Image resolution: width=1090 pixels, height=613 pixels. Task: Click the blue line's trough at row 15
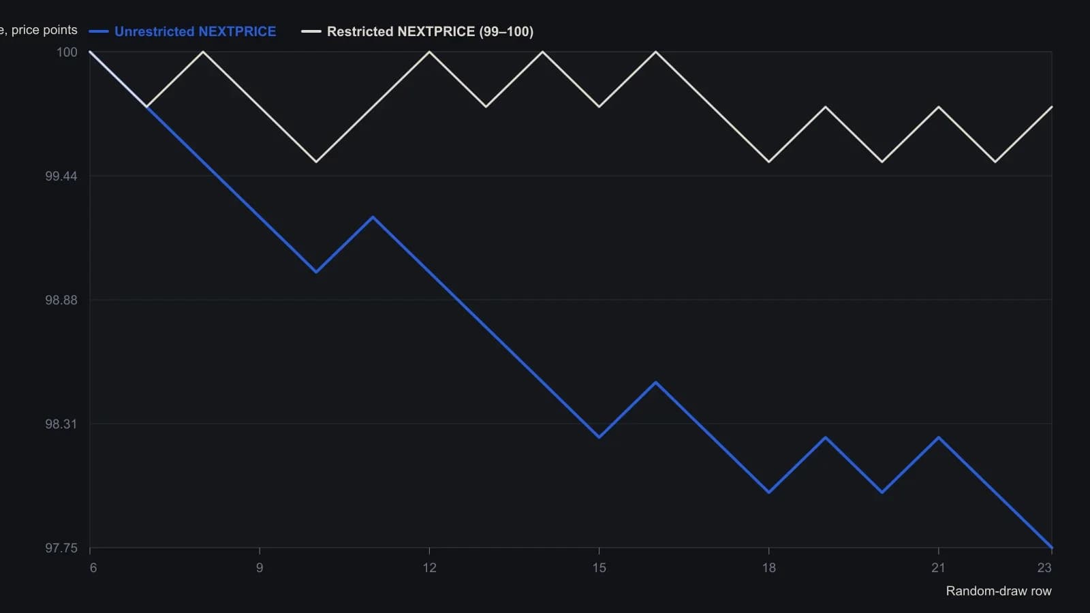tap(599, 437)
